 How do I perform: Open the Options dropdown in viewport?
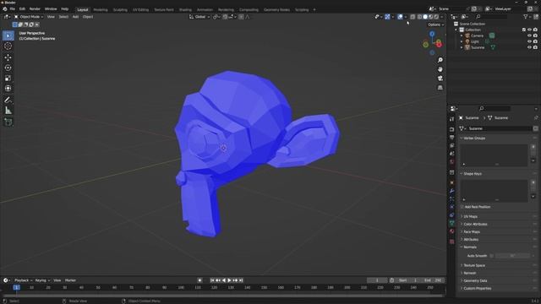coord(436,24)
